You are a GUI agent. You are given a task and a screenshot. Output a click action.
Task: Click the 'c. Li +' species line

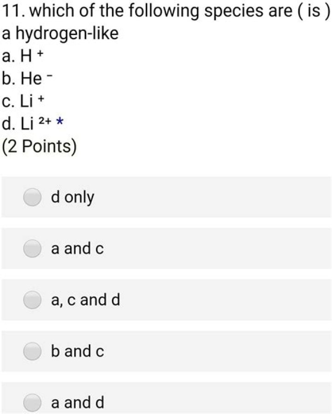[23, 100]
